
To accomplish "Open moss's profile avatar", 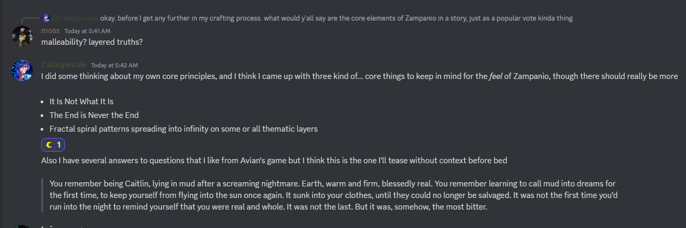I will tap(23, 36).
